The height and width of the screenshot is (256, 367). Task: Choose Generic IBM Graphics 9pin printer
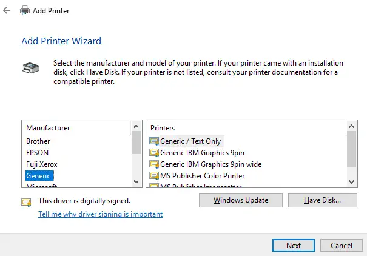tap(202, 153)
